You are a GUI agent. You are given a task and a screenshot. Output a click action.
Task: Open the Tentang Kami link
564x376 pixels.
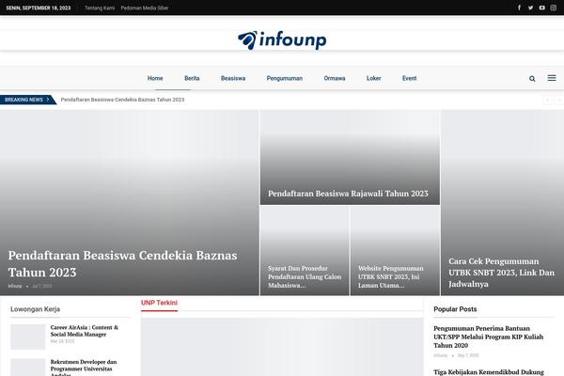coord(100,8)
